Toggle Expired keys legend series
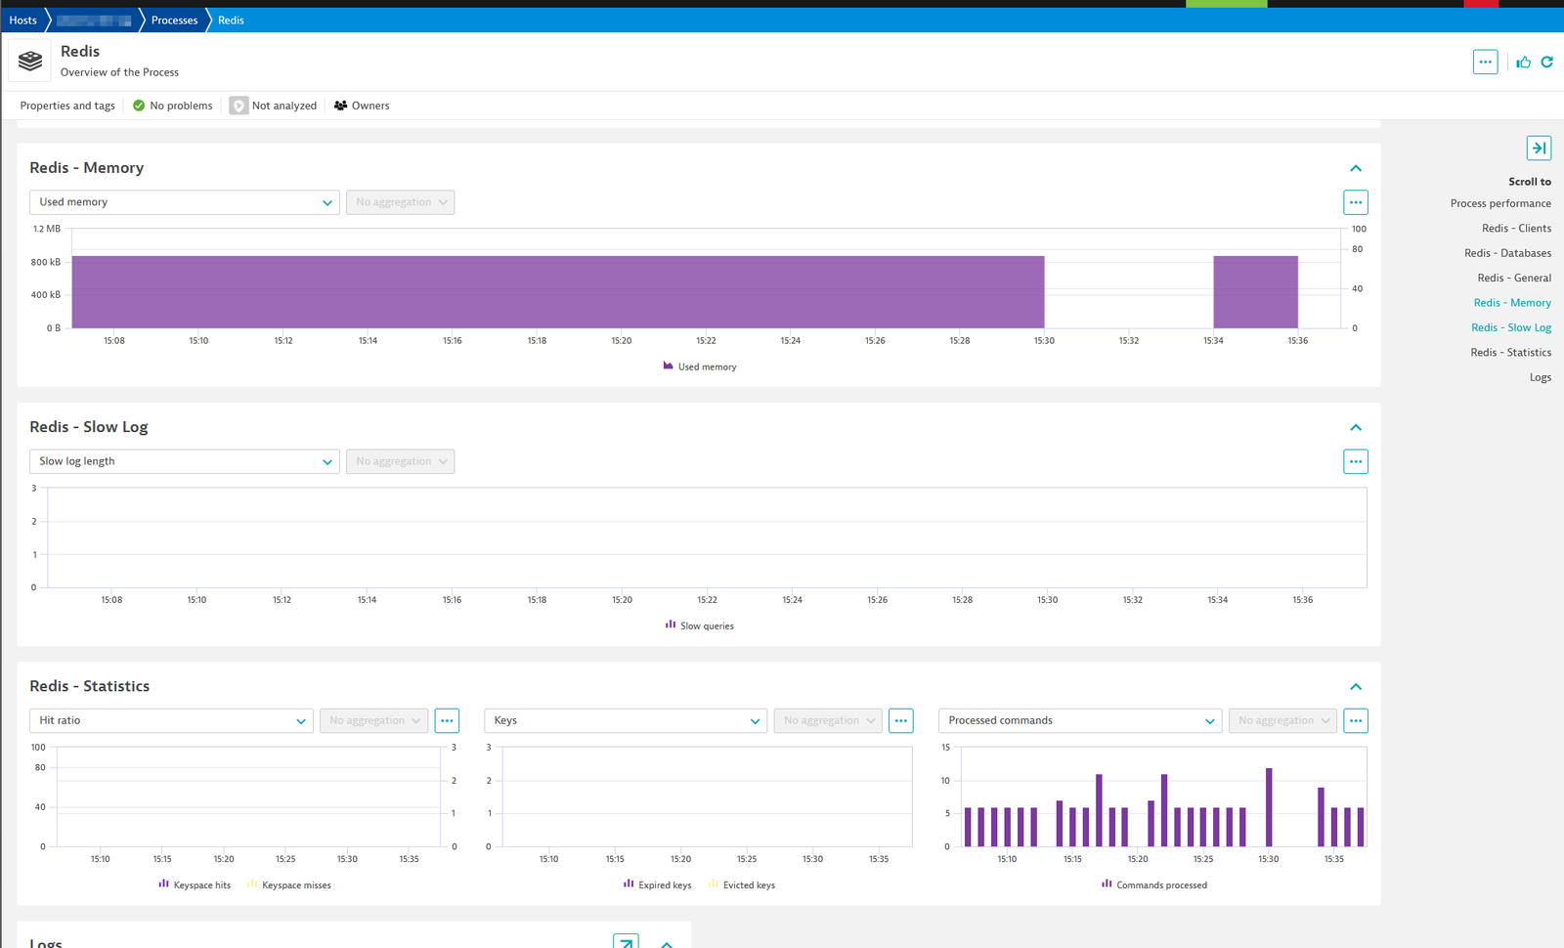This screenshot has height=948, width=1564. (x=658, y=884)
